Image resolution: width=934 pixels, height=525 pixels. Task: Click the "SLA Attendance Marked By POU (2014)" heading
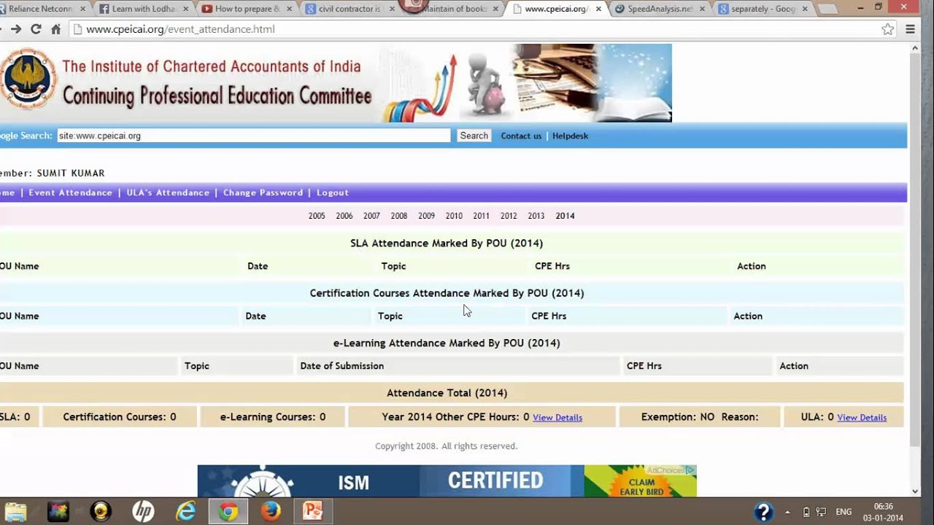447,244
